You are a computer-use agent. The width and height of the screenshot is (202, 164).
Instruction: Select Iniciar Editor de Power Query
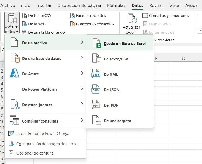point(45,134)
